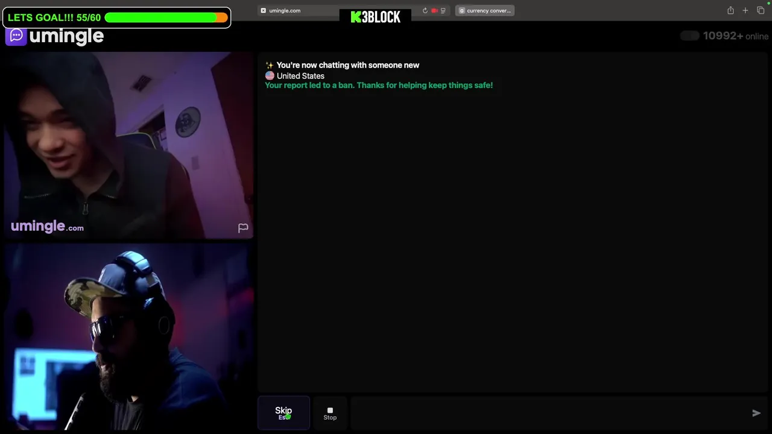Click the "Your report led to a ban" message

pos(379,86)
